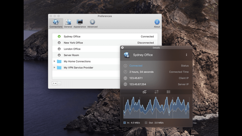
Task: Click 'In: 4.0 MB/s' rate text
Action: [133, 123]
